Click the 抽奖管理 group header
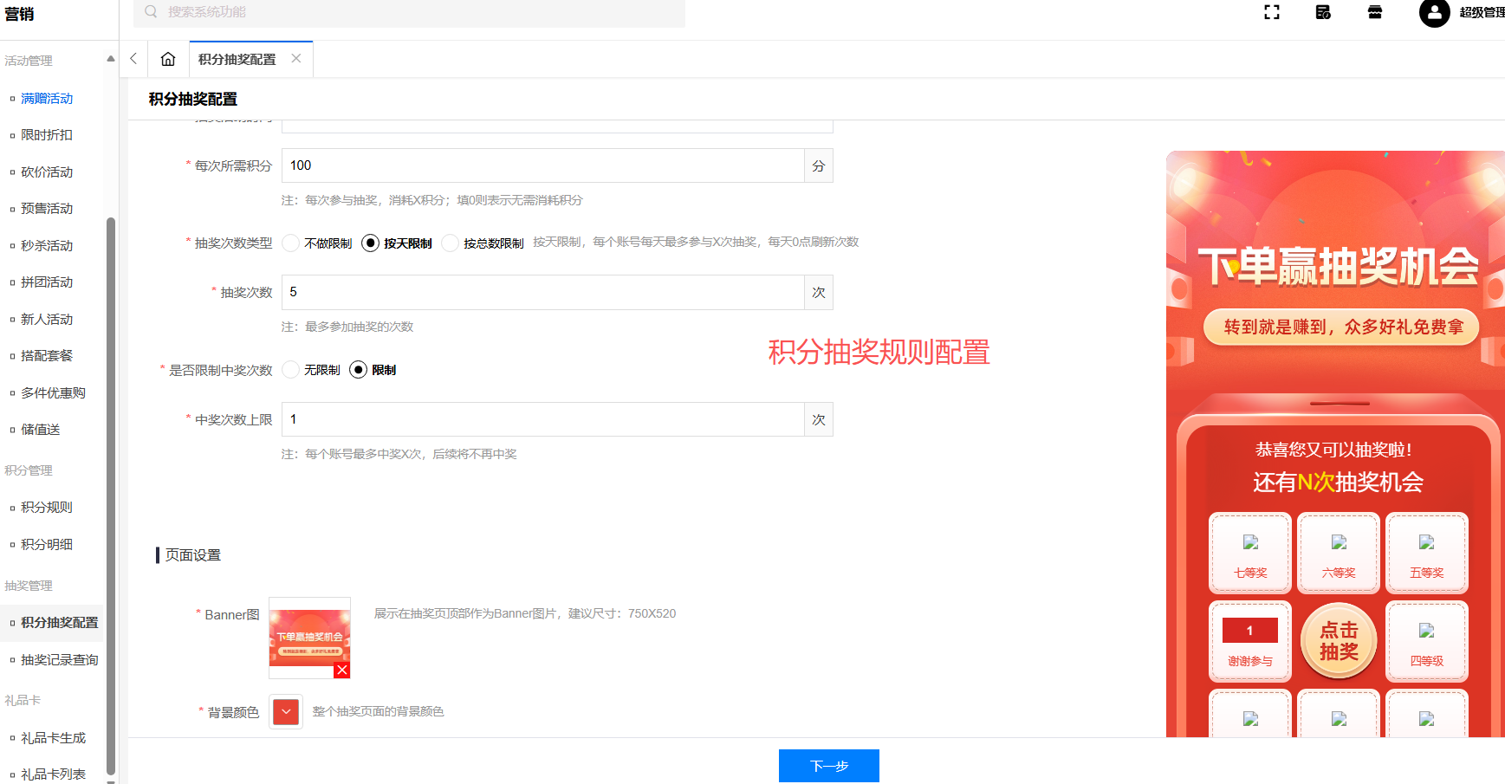This screenshot has height=784, width=1505. 29,586
